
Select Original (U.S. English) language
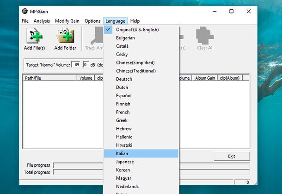[141, 30]
